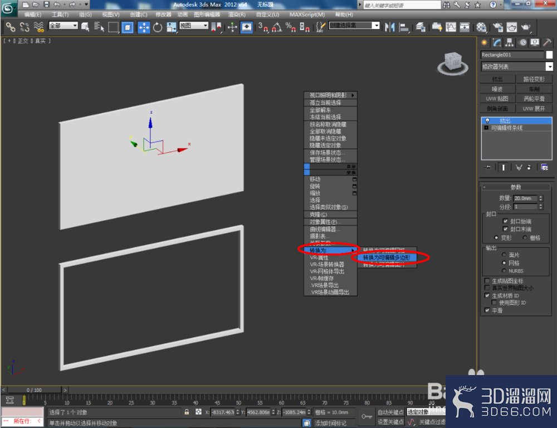Click Remove Modifier trash icon
This screenshot has height=428, width=557.
(x=529, y=167)
